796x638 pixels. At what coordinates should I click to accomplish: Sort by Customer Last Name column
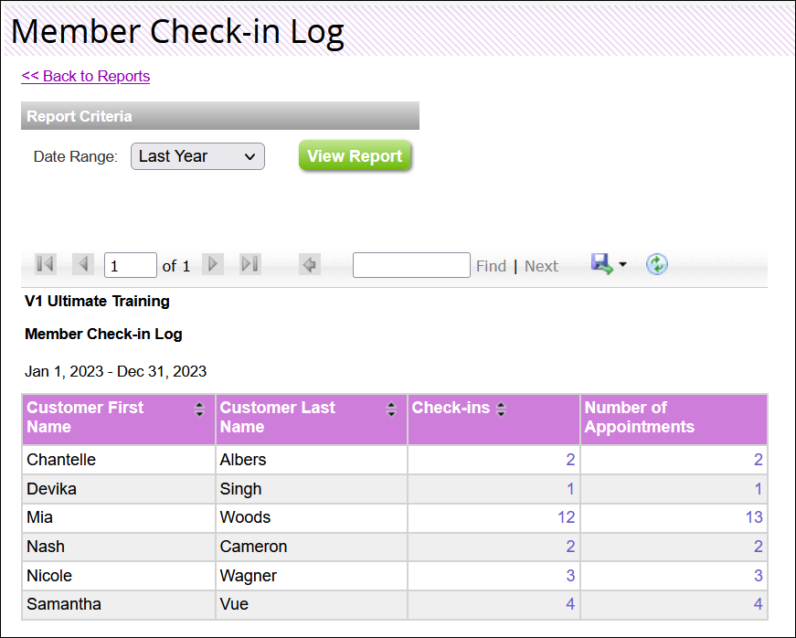coord(391,409)
